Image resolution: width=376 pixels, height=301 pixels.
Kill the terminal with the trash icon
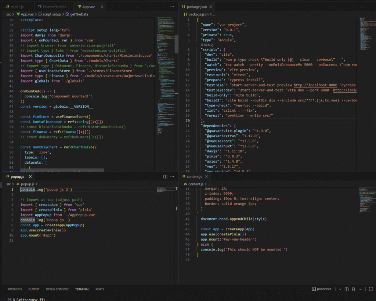[353, 289]
